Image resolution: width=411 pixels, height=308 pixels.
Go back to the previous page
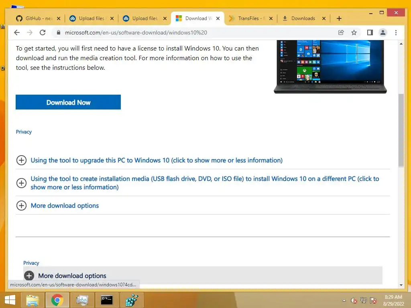[17, 32]
